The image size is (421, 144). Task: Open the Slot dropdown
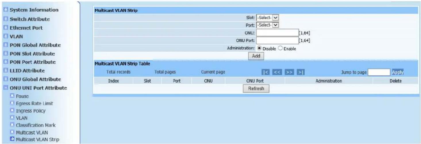pos(268,18)
